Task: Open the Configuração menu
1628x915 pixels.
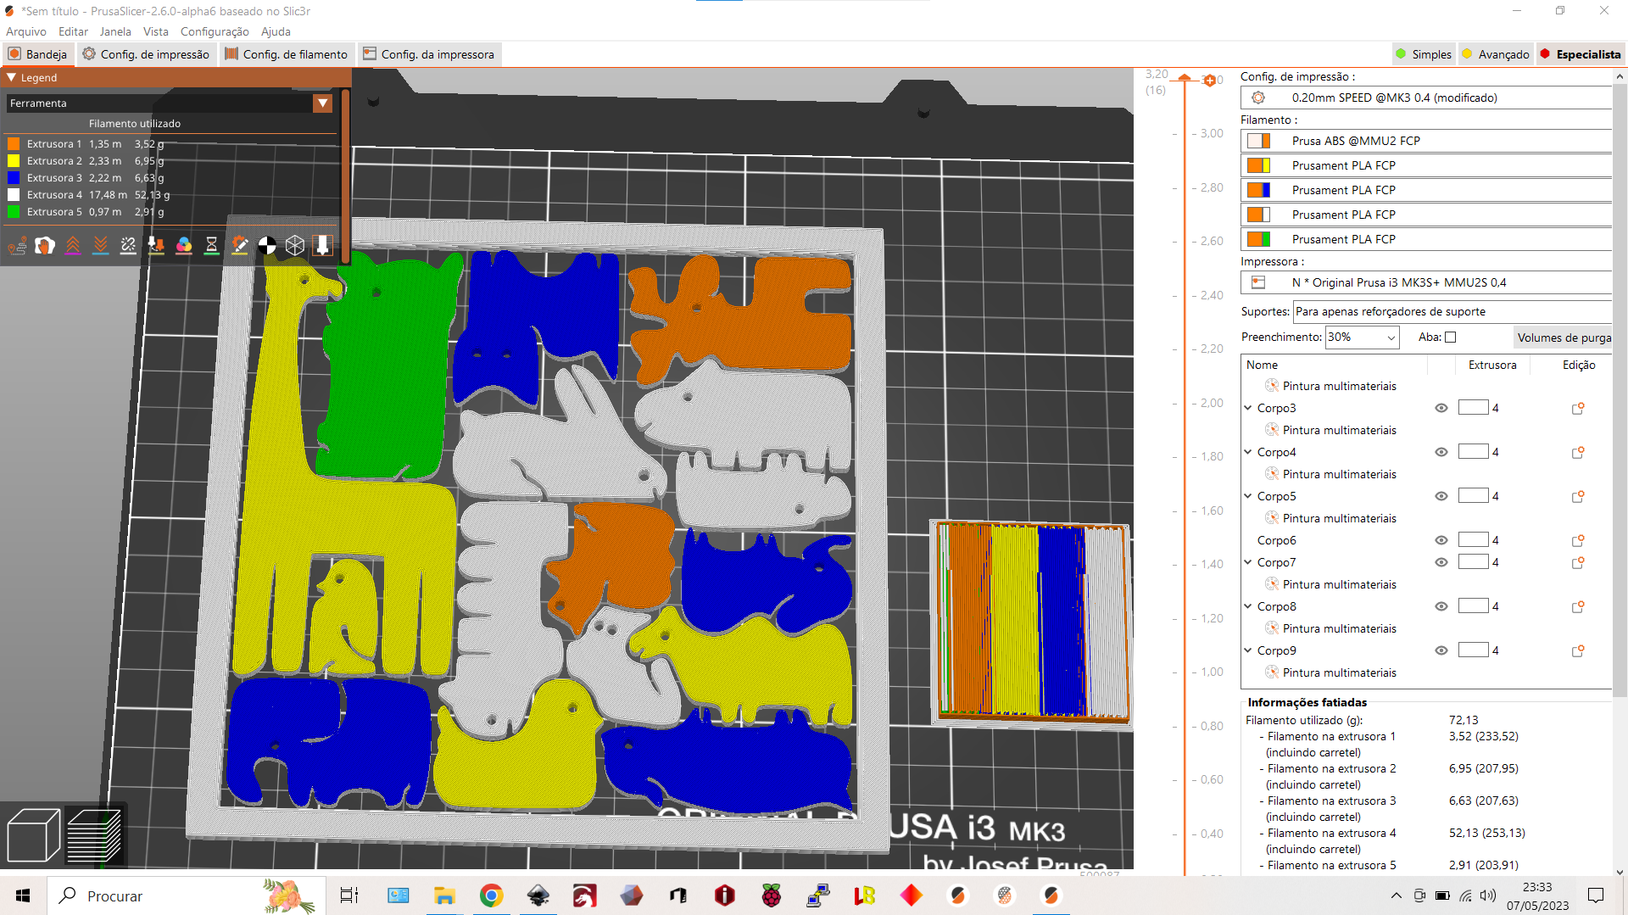Action: (215, 31)
